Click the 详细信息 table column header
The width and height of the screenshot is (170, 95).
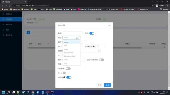tap(152, 44)
